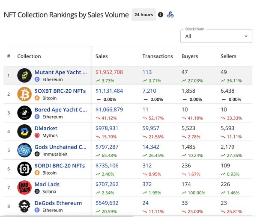
Task: Click the $OXBT orange Bitcoin logo
Action: tap(24, 94)
